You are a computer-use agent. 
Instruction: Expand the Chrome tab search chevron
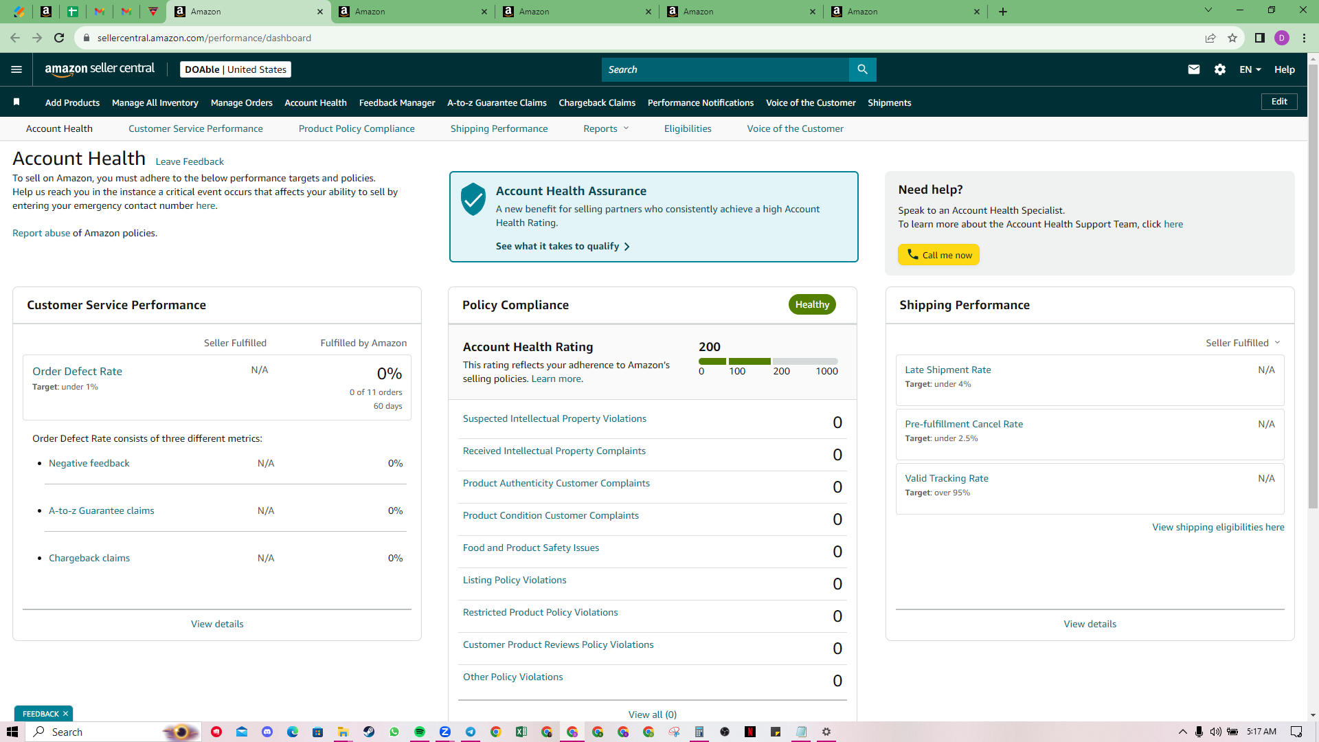[1208, 10]
